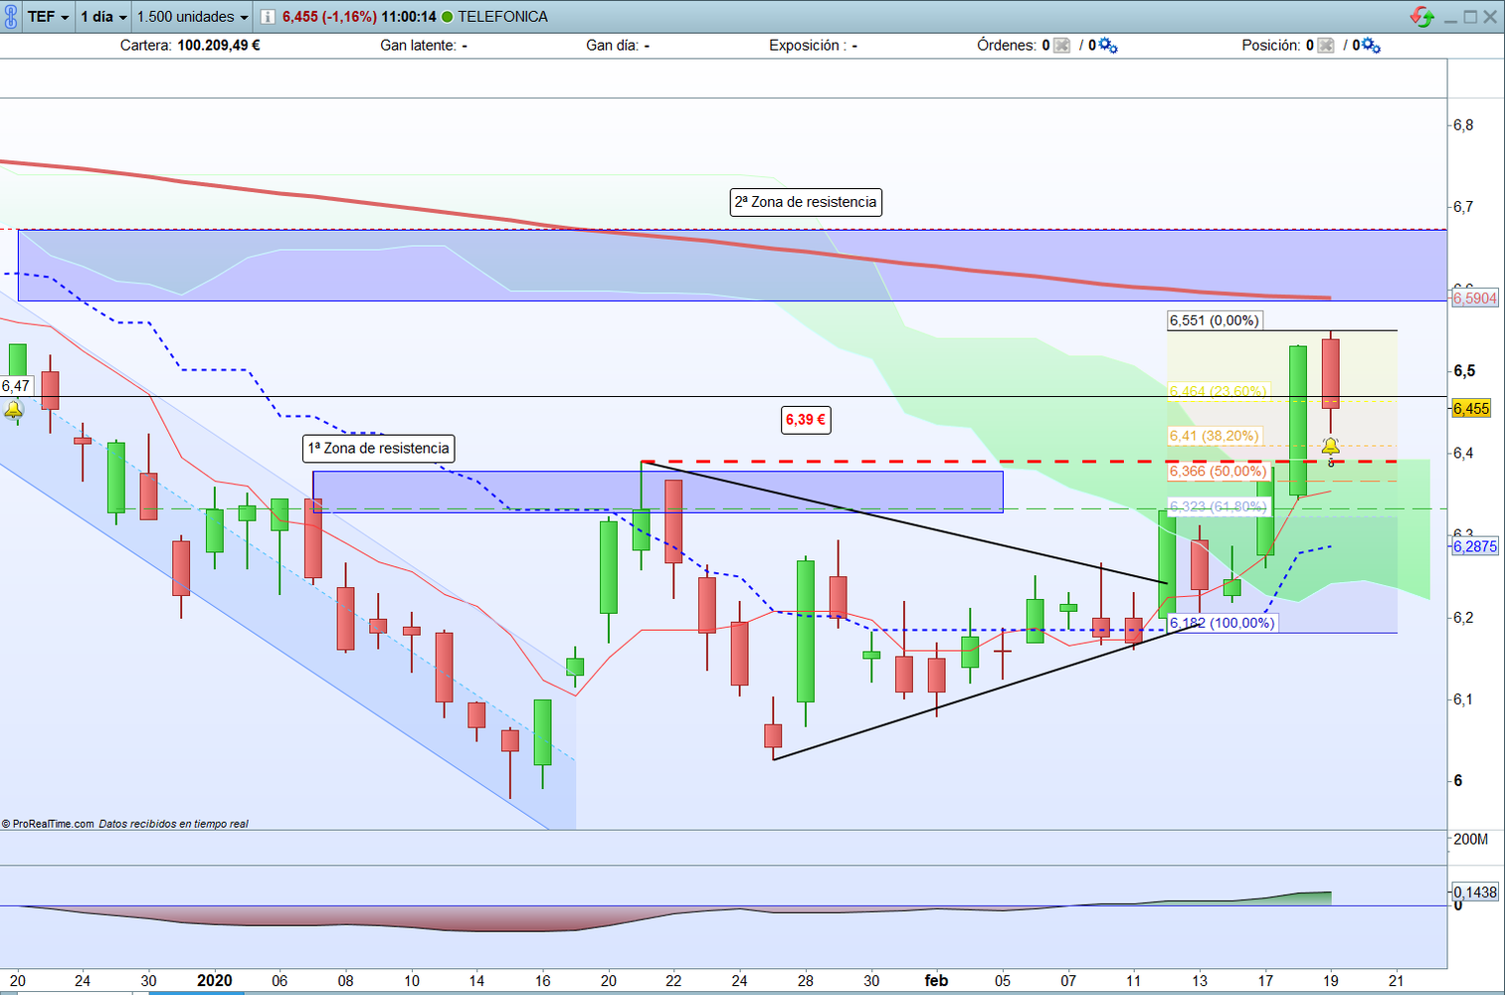Image resolution: width=1505 pixels, height=995 pixels.
Task: Open the 1 día timeframe dropdown
Action: (104, 17)
